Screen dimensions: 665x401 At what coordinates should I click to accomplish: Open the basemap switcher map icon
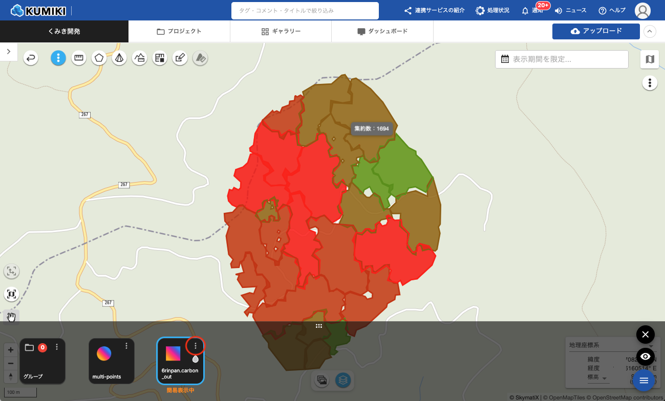point(650,59)
